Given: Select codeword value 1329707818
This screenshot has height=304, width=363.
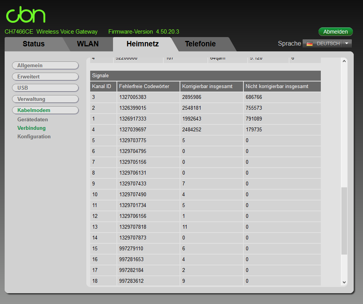Looking at the screenshot, I should 133,227.
